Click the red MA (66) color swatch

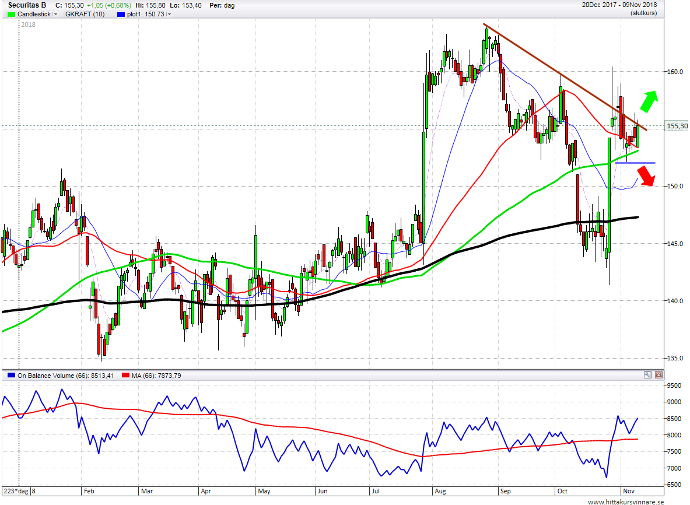126,375
